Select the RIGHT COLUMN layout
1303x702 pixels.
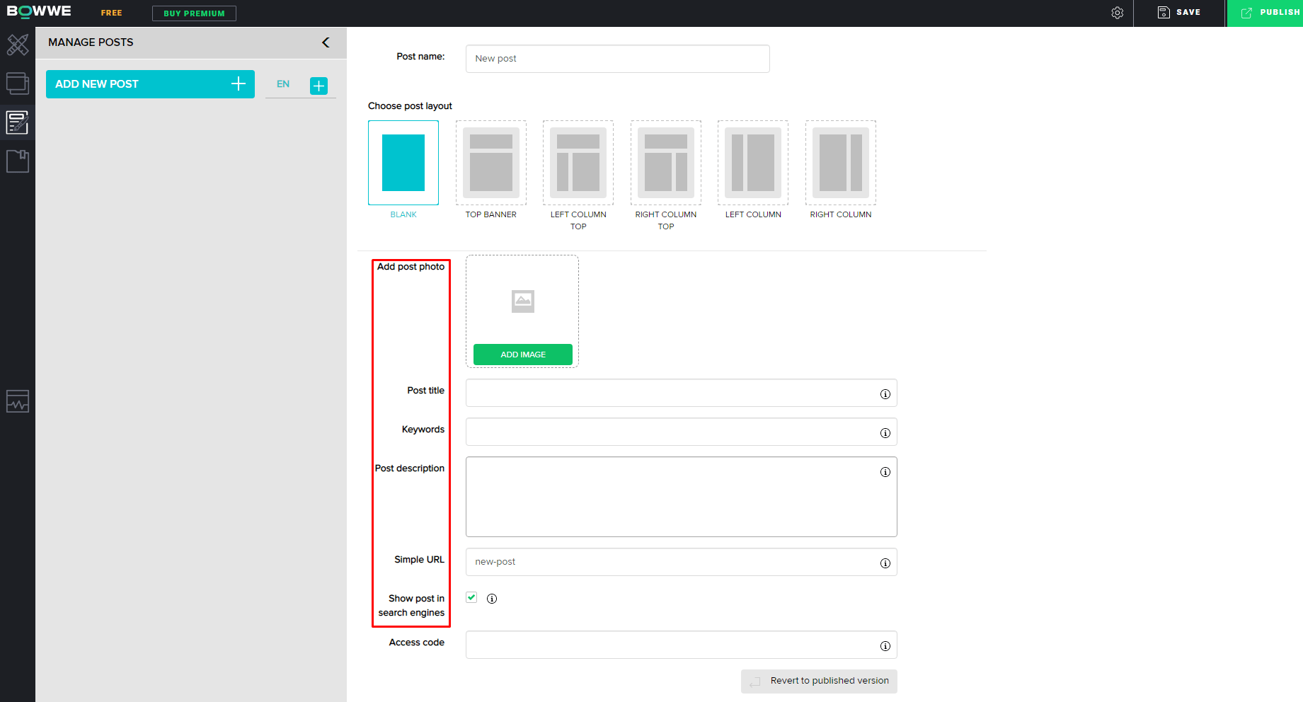(841, 163)
